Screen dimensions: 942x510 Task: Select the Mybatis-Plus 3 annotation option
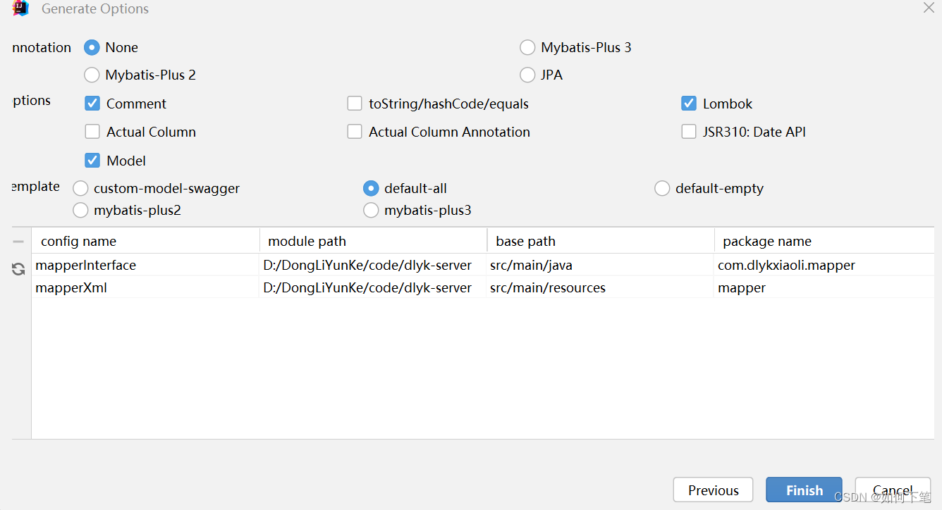527,47
